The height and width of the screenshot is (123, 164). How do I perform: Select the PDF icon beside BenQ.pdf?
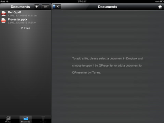pyautogui.click(x=3, y=14)
